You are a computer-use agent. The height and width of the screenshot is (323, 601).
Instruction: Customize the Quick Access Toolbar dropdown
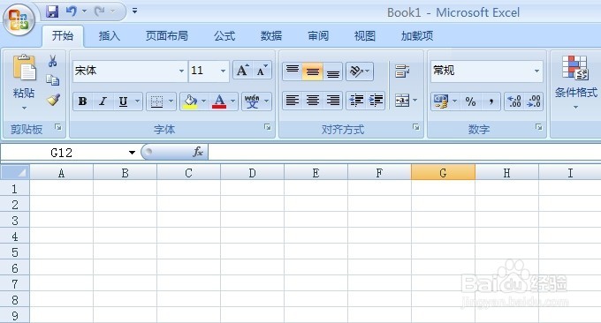click(x=135, y=11)
